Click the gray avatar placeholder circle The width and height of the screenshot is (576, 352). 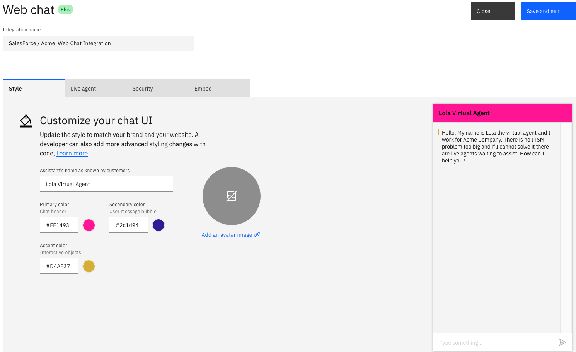232,196
